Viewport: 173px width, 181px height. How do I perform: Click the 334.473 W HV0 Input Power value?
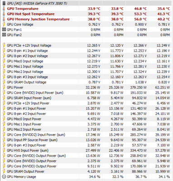tap(139, 150)
